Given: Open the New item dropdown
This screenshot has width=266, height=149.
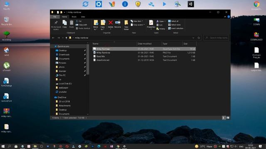Looking at the screenshot, I should (x=137, y=21).
